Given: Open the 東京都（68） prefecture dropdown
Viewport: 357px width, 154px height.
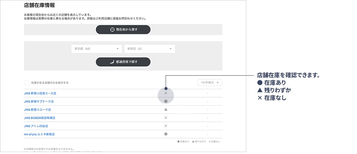Looking at the screenshot, I should coord(97,49).
